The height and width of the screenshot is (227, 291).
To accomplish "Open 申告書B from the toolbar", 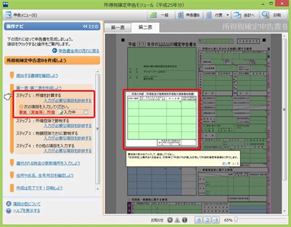I will point(189,15).
